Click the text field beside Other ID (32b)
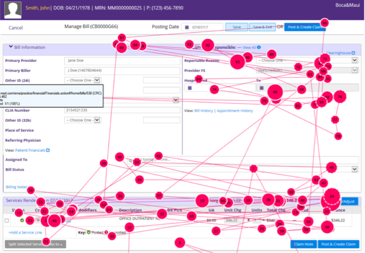Screen dimensions: 365x253 click(162, 120)
